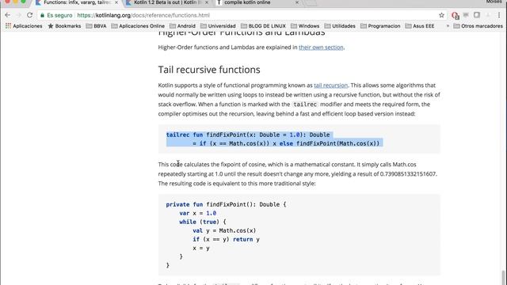507x285 pixels.
Task: Click the Tail recursive functions heading
Action: 209,70
